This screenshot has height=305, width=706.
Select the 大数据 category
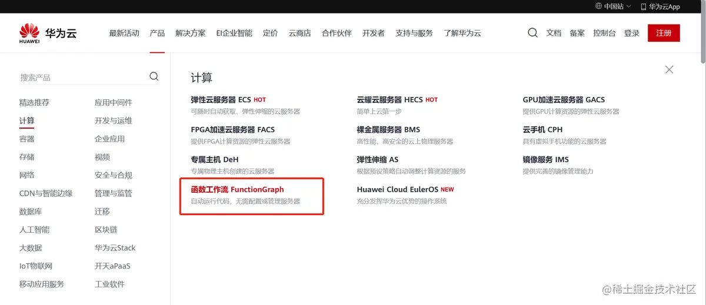[x=31, y=248]
